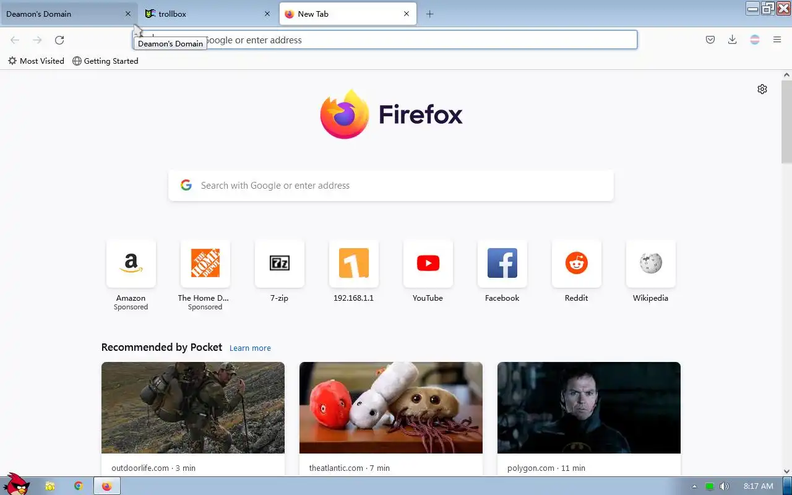Close the Deamon's Domain tab
The height and width of the screenshot is (495, 792).
(128, 14)
